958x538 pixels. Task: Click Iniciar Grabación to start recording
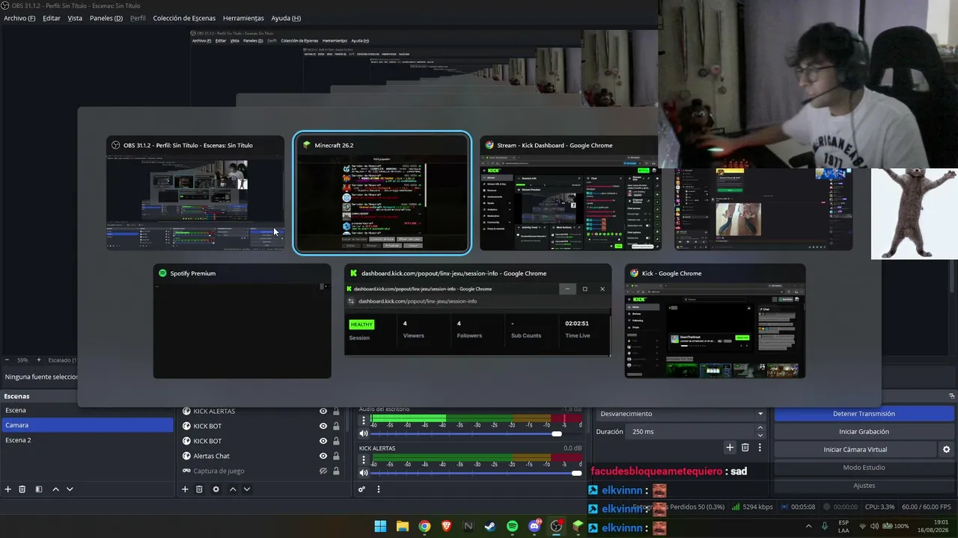[864, 432]
